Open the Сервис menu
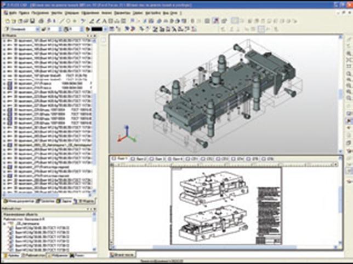353x264 pixels. tap(138, 13)
